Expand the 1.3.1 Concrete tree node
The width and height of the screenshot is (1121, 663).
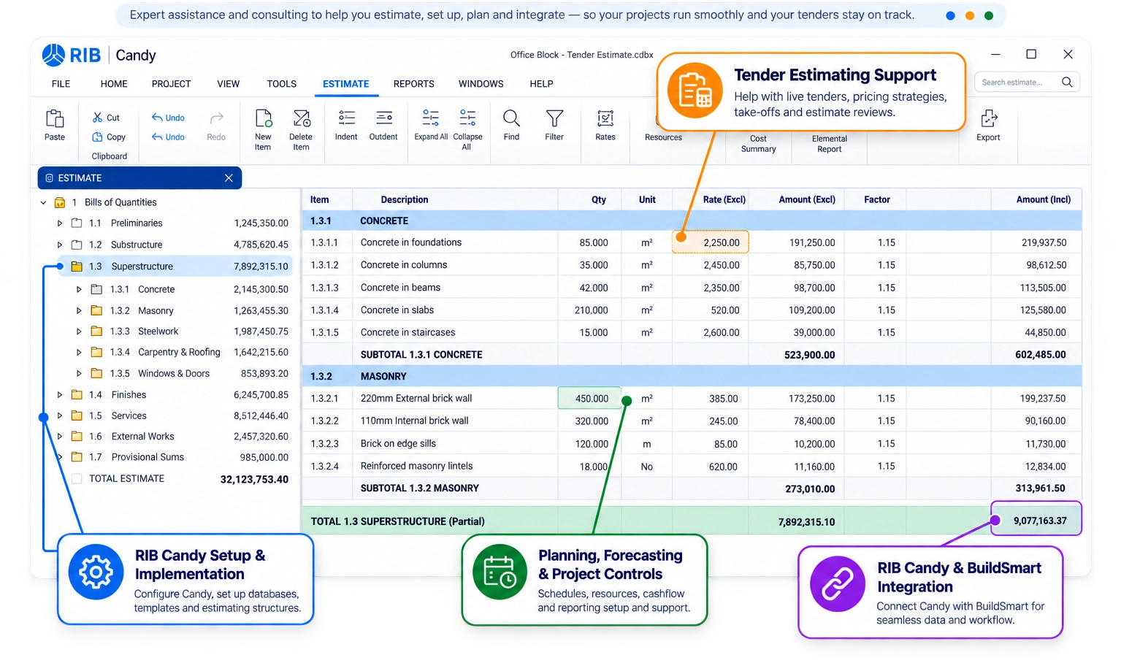79,289
